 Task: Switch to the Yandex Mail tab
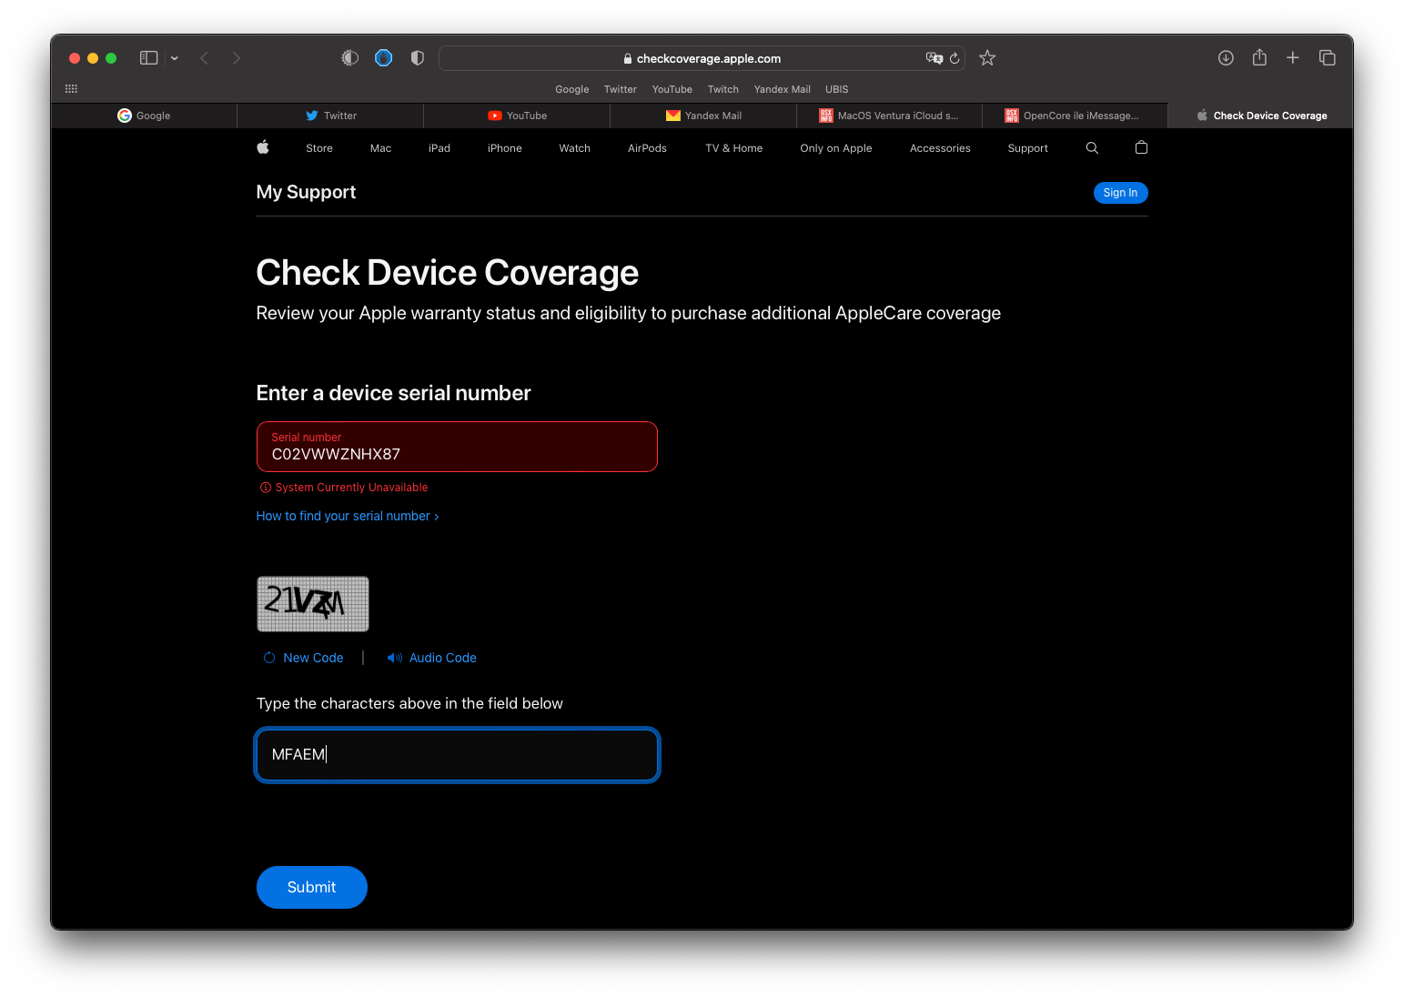pos(703,116)
